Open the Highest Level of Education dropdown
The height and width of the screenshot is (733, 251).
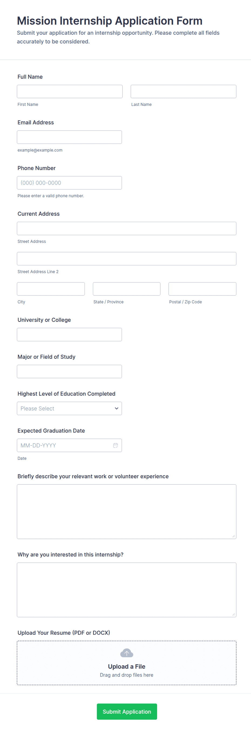(69, 408)
